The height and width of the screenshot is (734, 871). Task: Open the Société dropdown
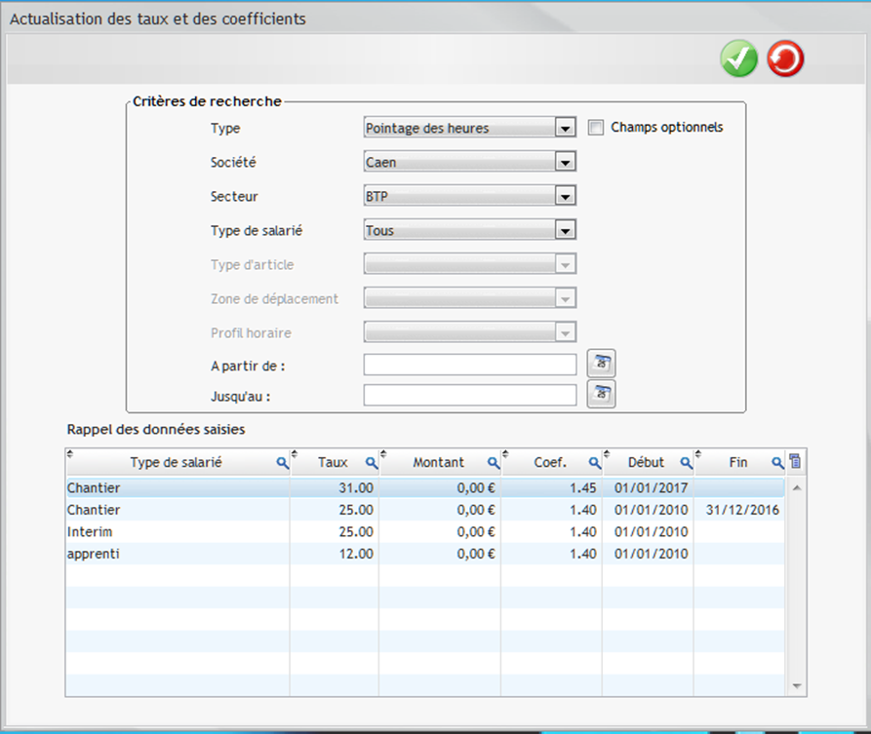tap(564, 161)
